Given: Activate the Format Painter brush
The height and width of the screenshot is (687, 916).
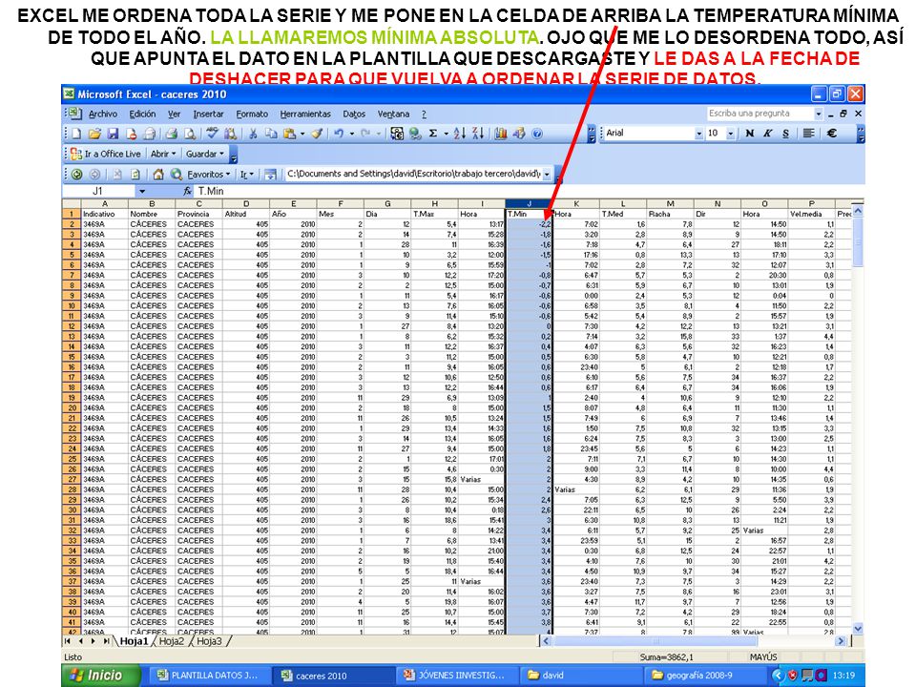Looking at the screenshot, I should [317, 134].
